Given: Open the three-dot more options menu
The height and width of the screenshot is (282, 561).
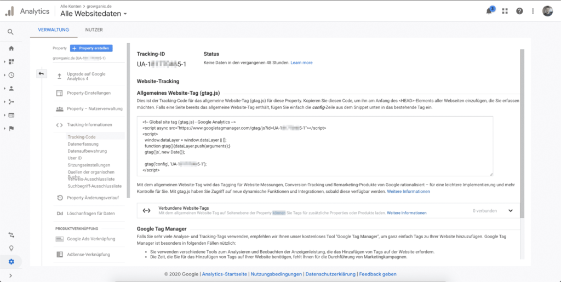Looking at the screenshot, I should [533, 11].
